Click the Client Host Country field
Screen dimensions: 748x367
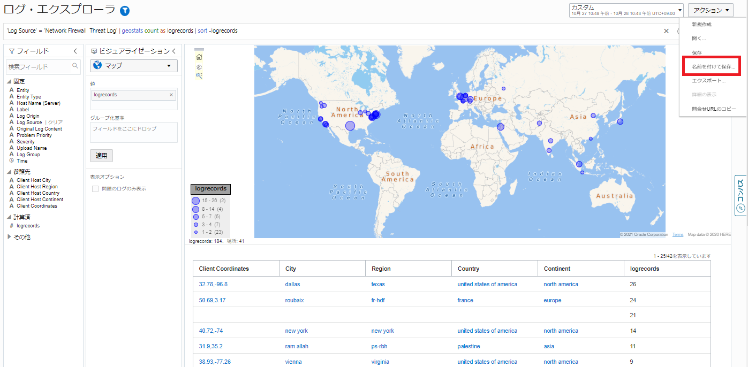point(37,193)
